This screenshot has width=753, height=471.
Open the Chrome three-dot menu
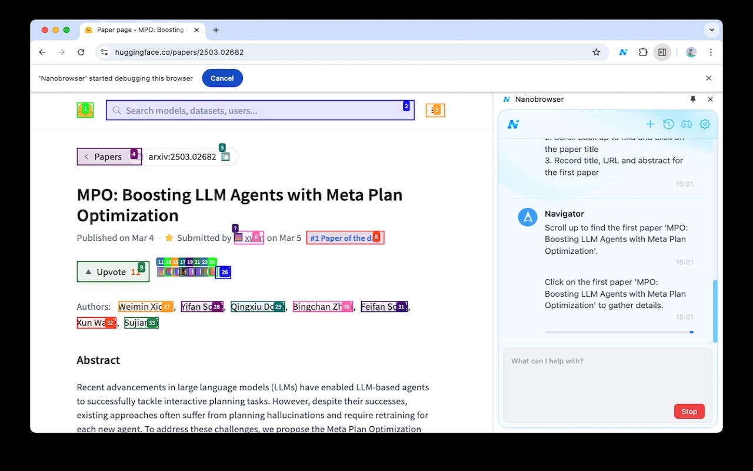coord(711,52)
